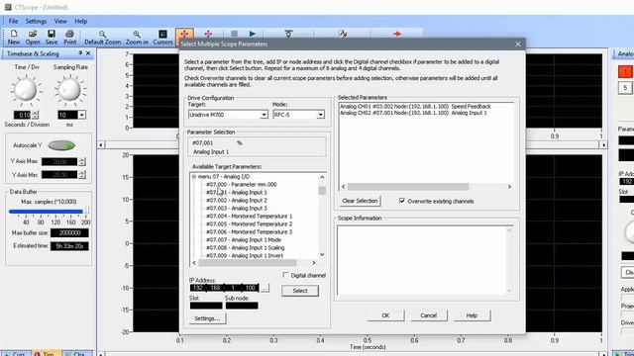Screen dimensions: 634x356
Task: Open the View menu
Action: point(60,21)
